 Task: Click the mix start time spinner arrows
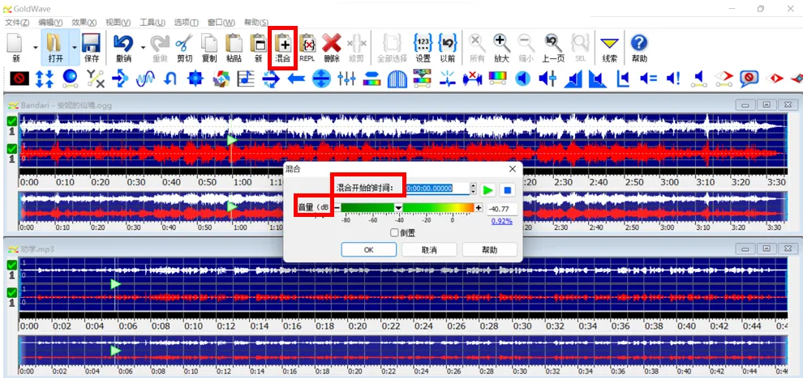point(473,189)
